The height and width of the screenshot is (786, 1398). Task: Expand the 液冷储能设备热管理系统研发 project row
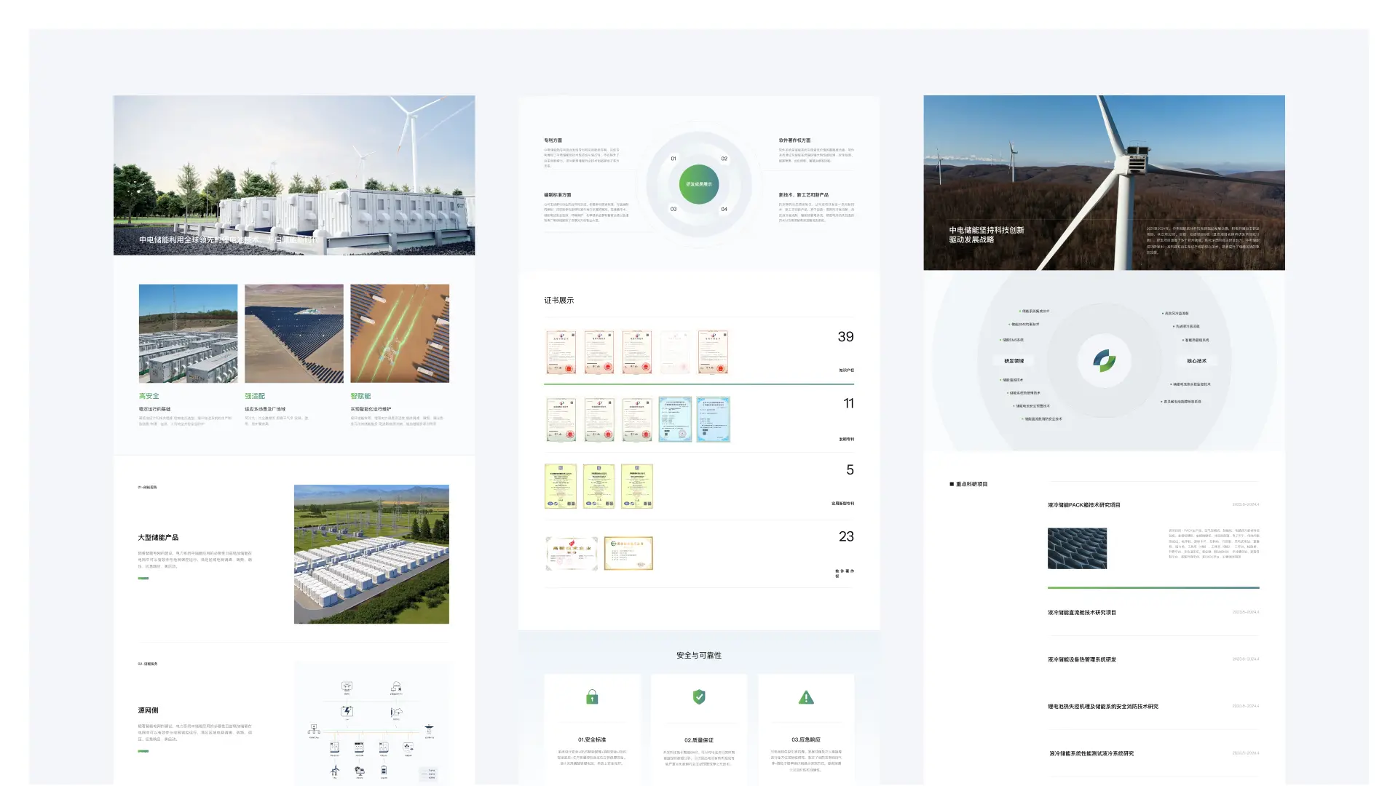click(1081, 659)
